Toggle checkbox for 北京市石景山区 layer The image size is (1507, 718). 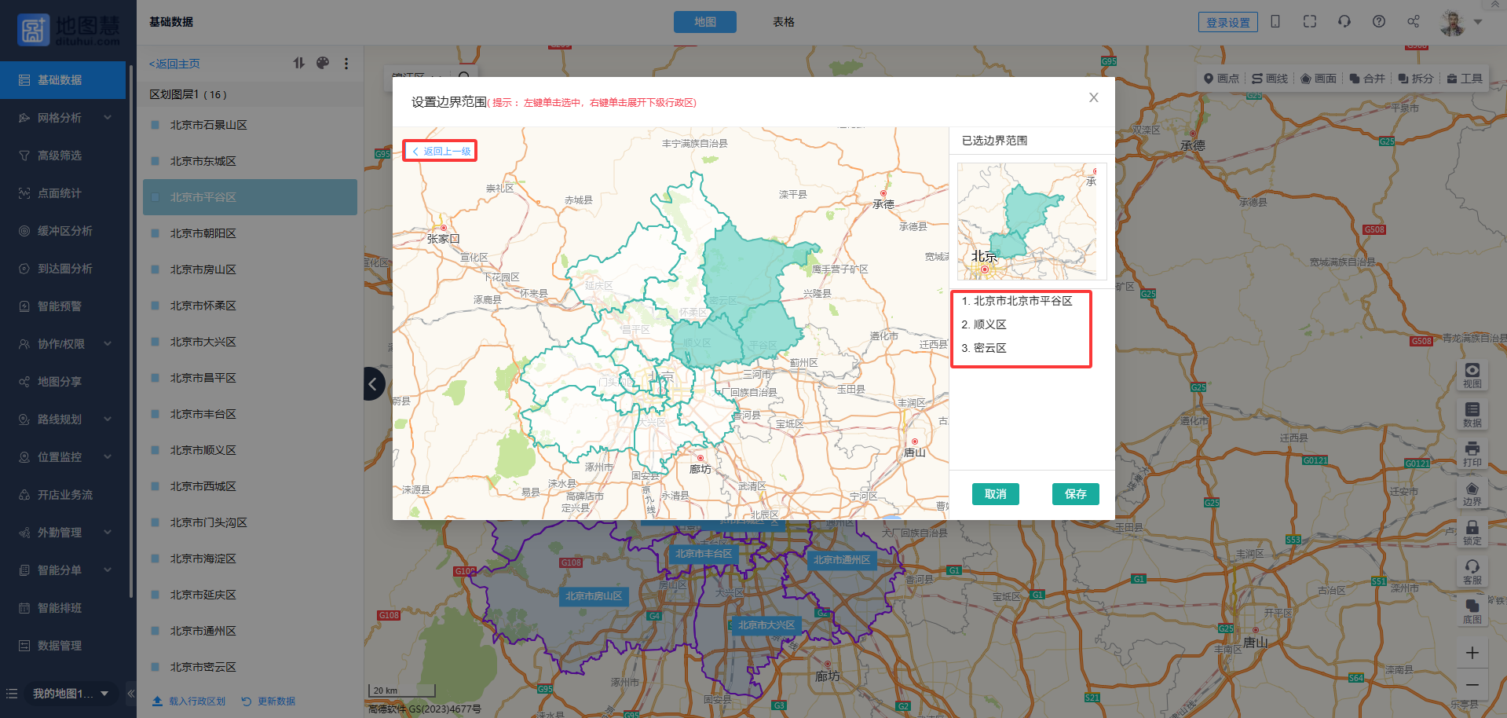[x=155, y=125]
